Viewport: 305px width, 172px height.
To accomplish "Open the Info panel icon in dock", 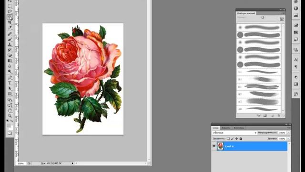I will (x=296, y=8).
